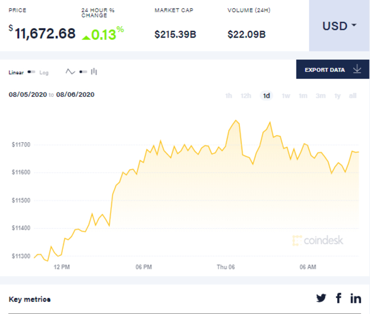Share on LinkedIn icon
370x314 pixels.
(x=356, y=298)
